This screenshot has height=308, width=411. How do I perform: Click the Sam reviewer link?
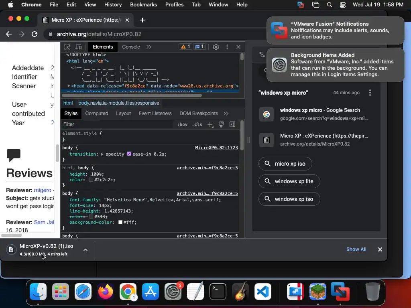click(x=44, y=222)
